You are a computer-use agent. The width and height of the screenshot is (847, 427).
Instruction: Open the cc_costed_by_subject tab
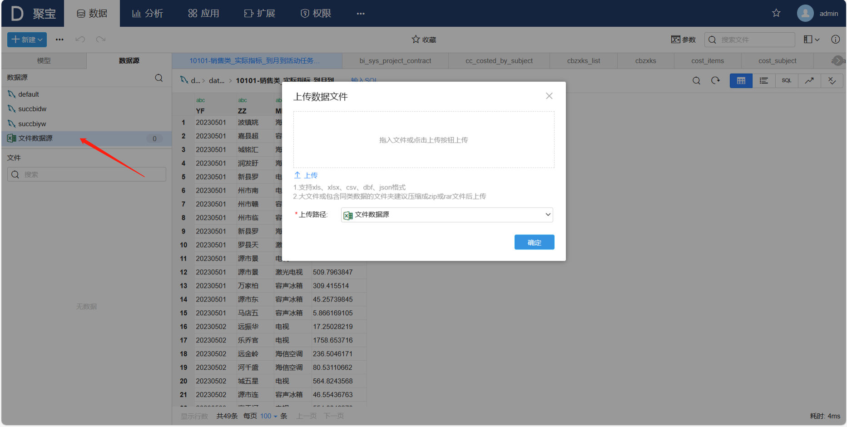tap(499, 60)
